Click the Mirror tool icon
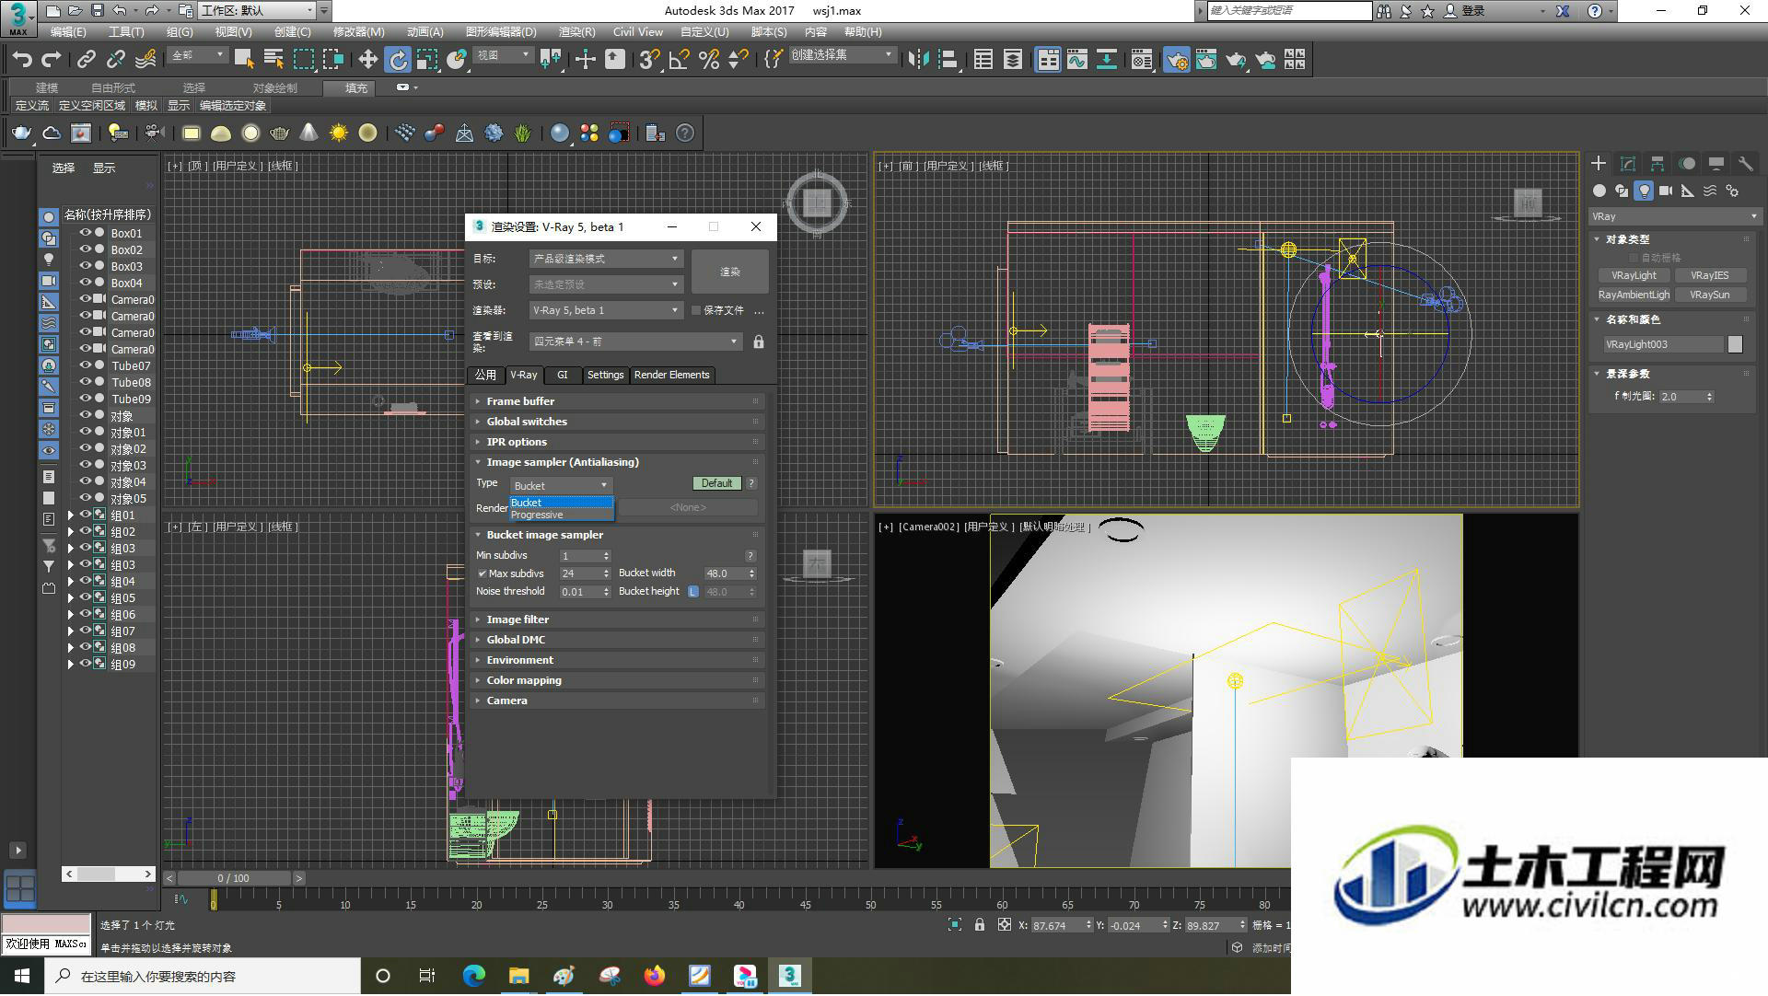The width and height of the screenshot is (1768, 996). coord(918,60)
